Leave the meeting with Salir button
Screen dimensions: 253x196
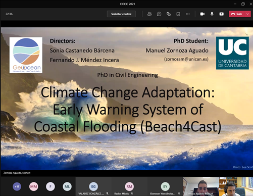(237, 14)
